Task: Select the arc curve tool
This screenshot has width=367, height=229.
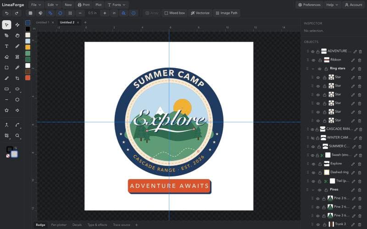Action: pos(17,125)
